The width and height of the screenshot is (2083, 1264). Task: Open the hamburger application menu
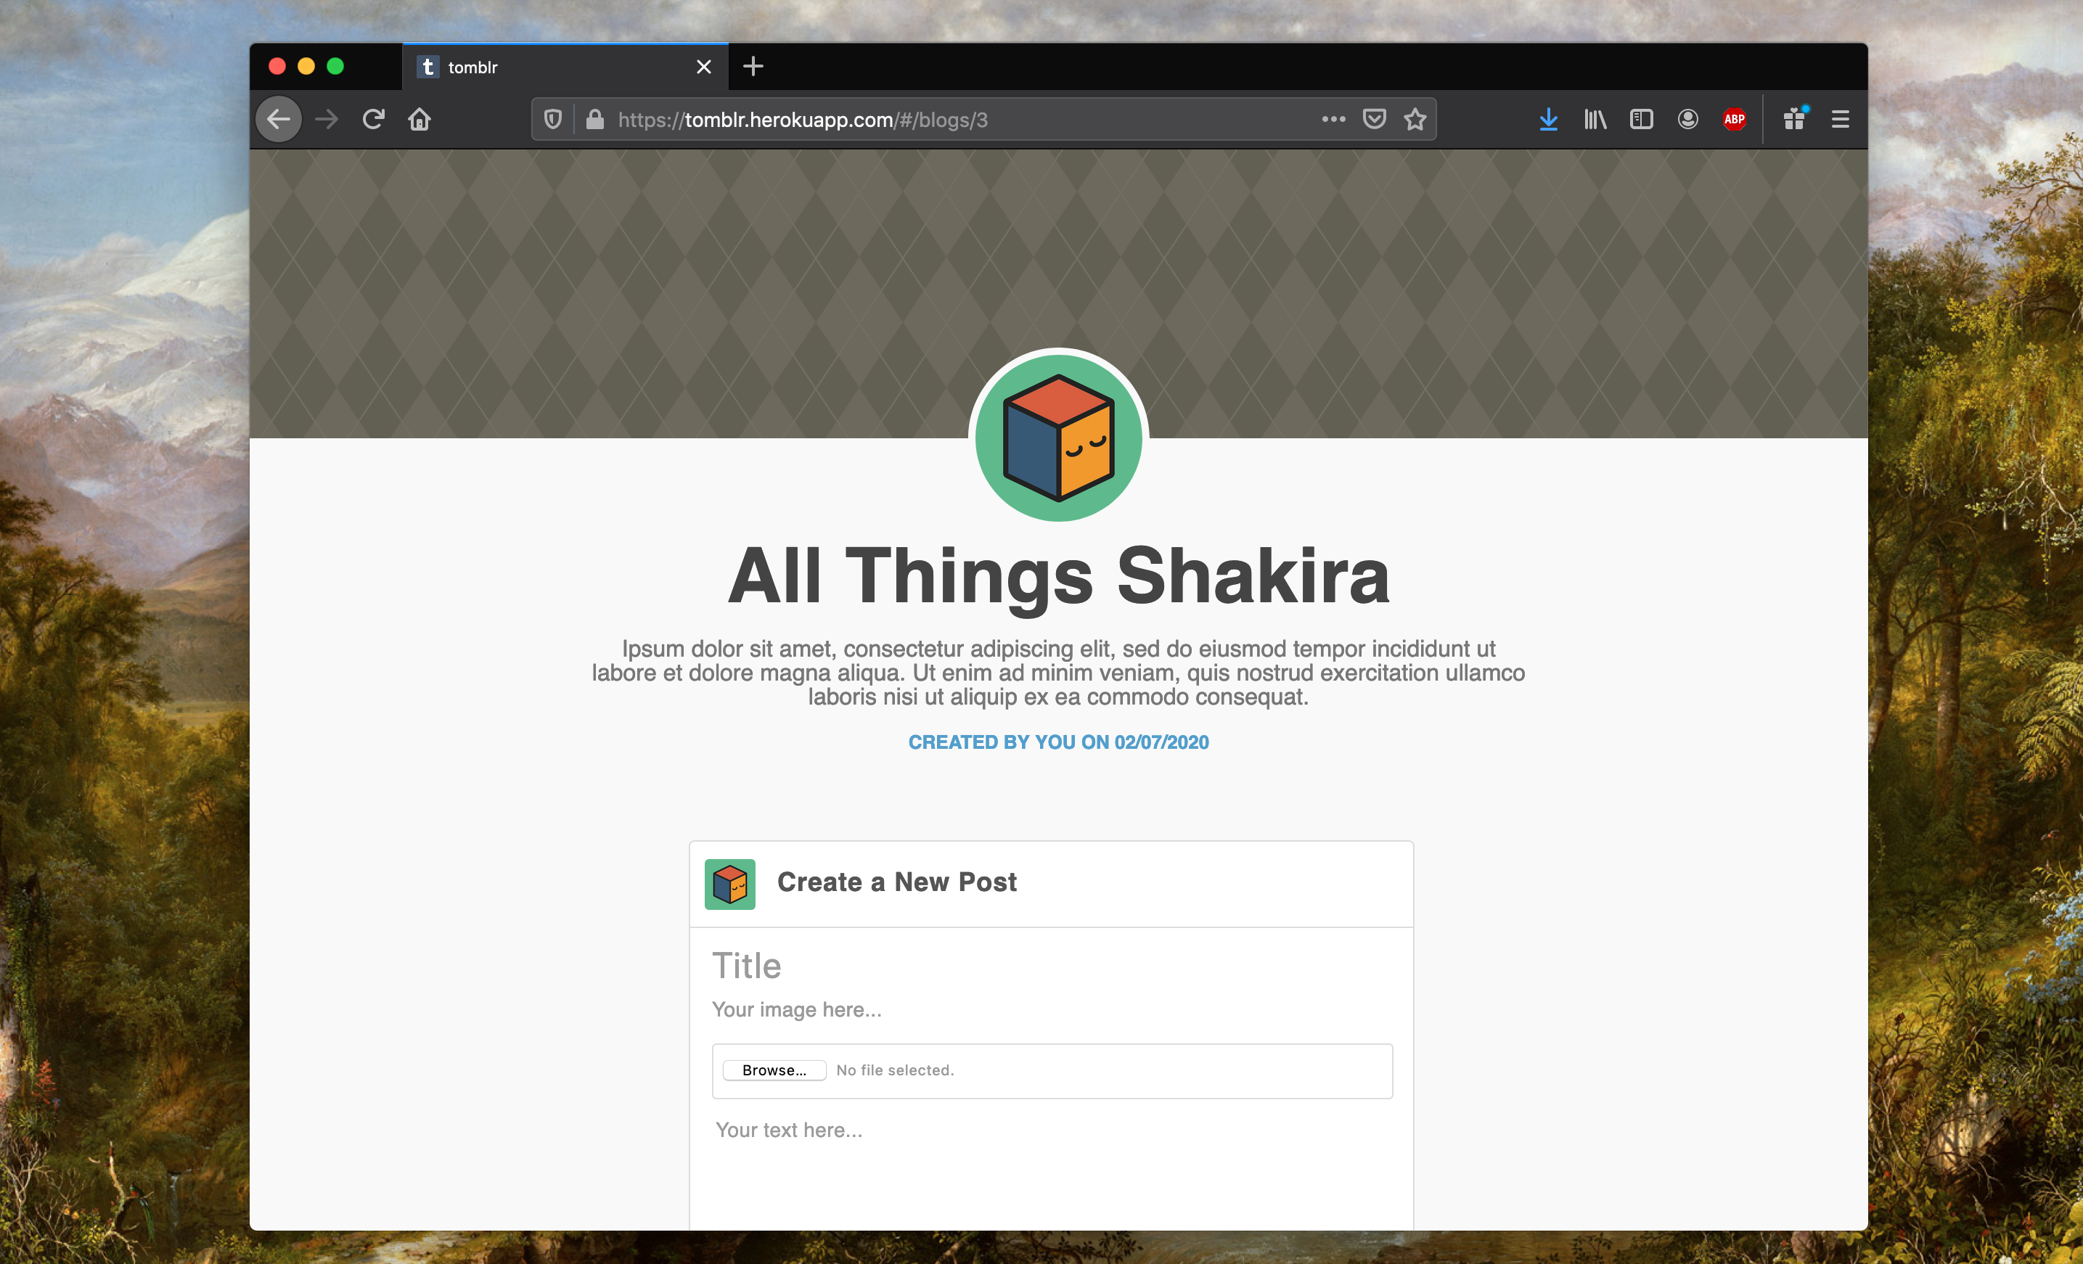tap(1841, 119)
